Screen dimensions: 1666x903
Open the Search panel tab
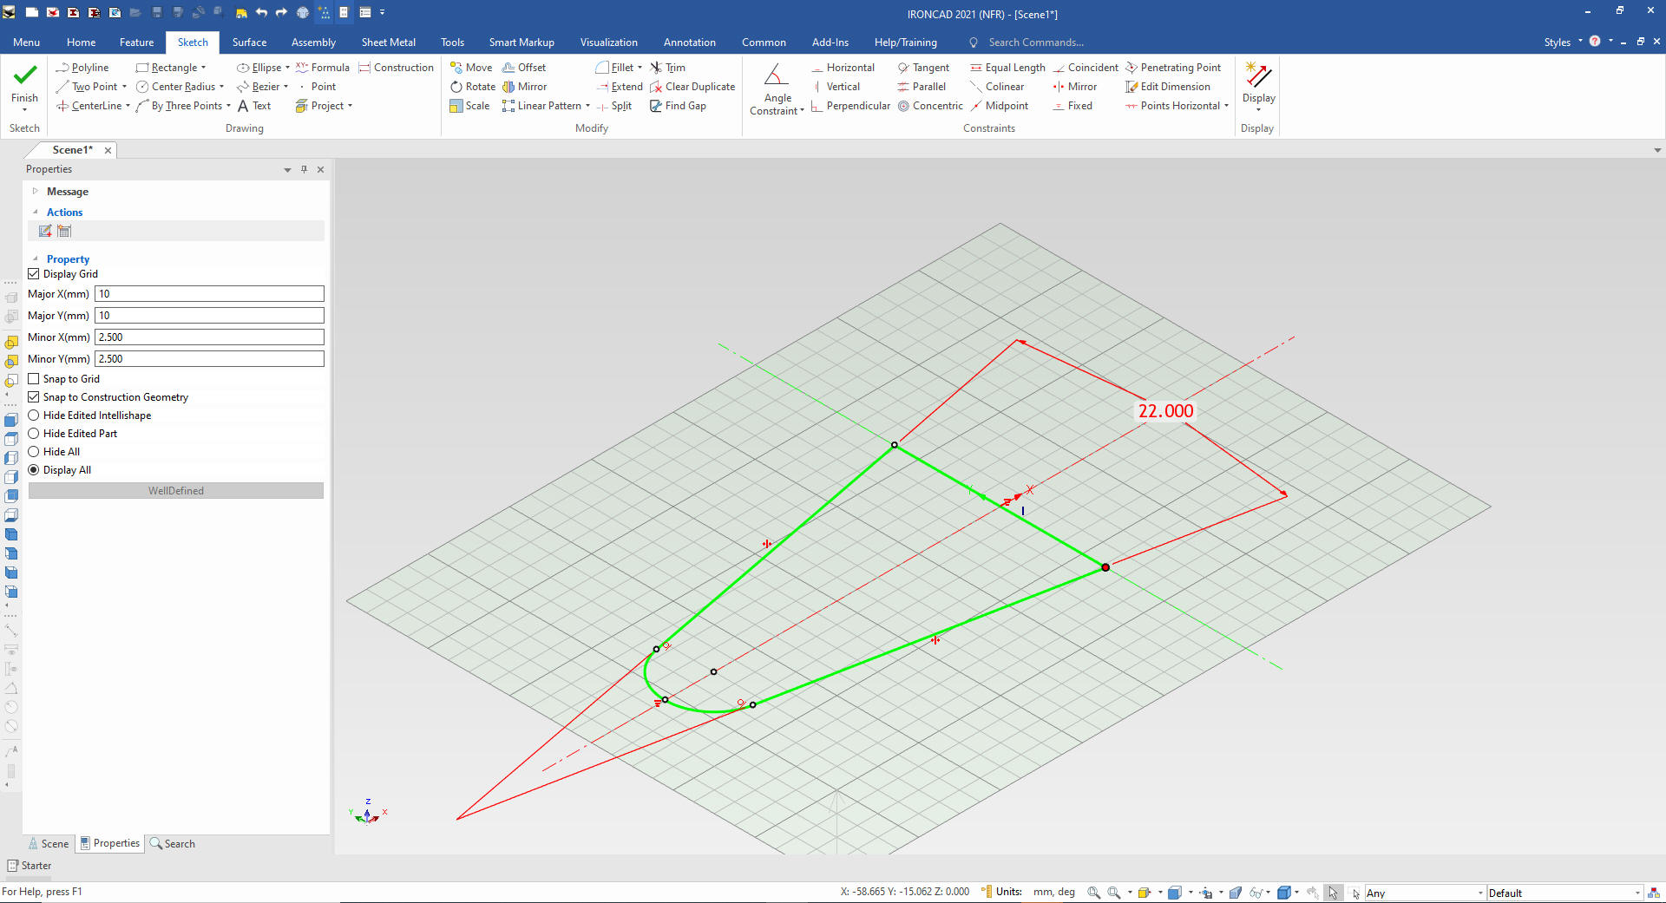173,844
